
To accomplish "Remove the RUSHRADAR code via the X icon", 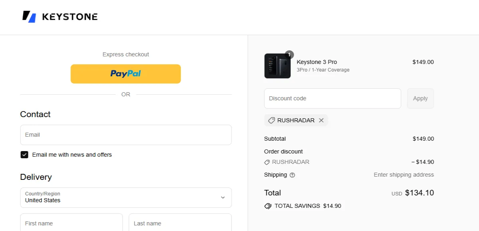I will pos(321,120).
